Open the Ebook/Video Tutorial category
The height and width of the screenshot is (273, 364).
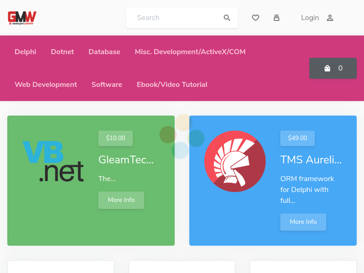point(172,85)
